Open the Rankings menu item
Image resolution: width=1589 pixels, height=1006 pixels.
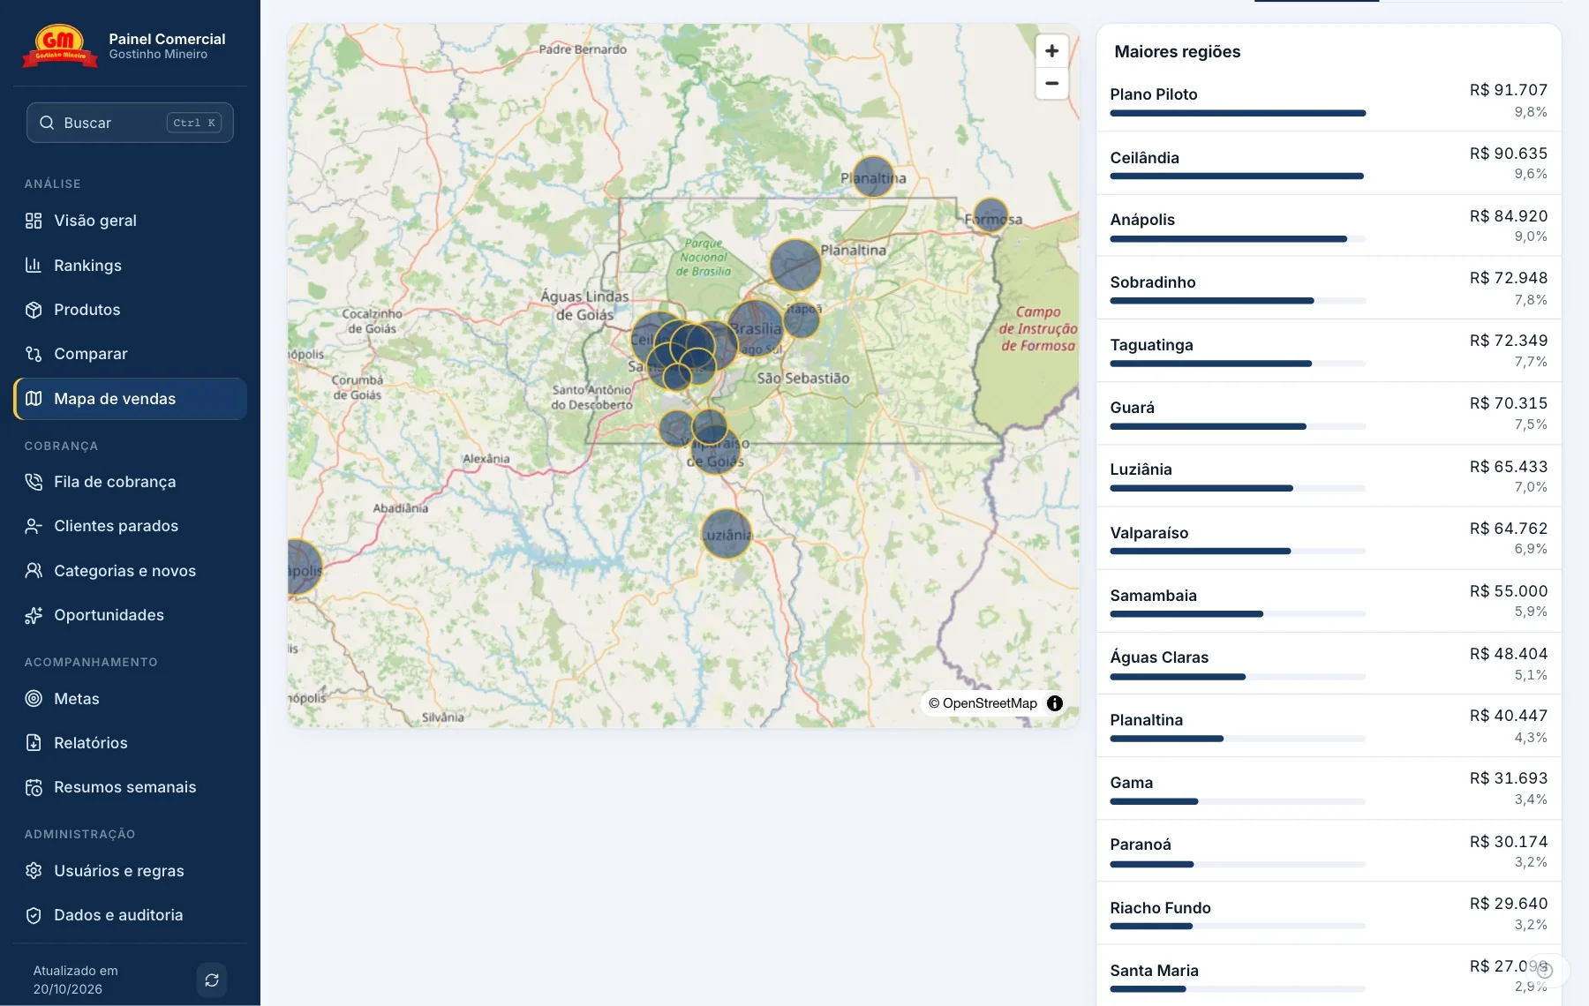[130, 265]
